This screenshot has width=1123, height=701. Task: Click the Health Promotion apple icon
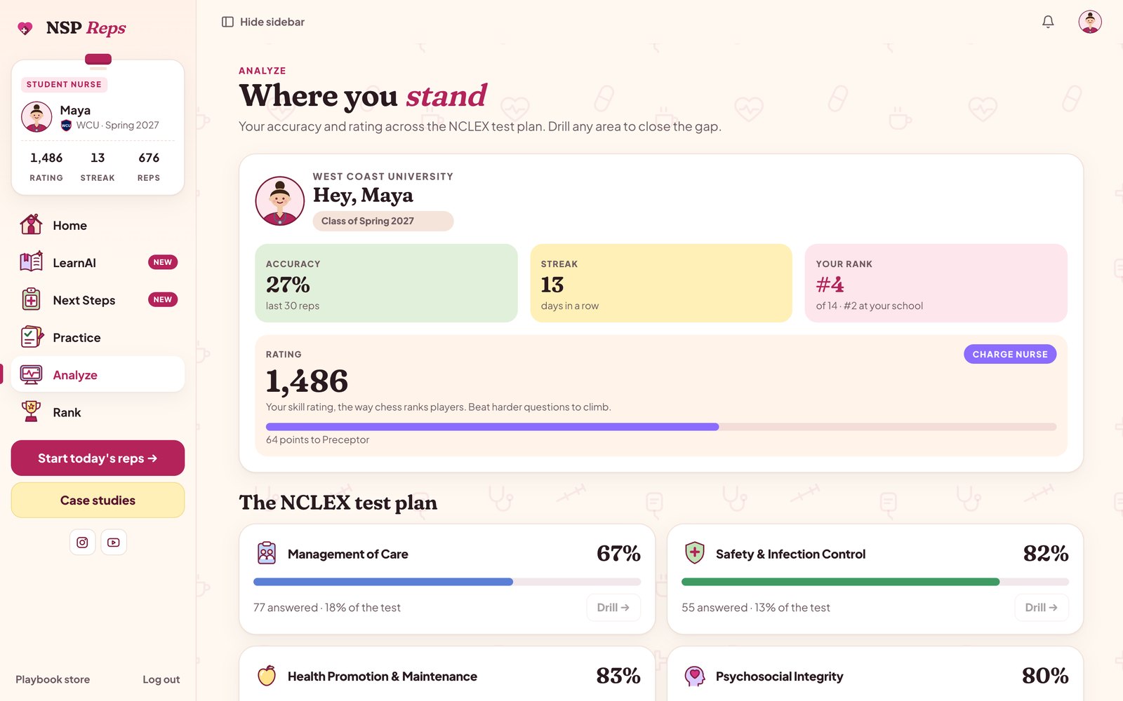tap(267, 676)
